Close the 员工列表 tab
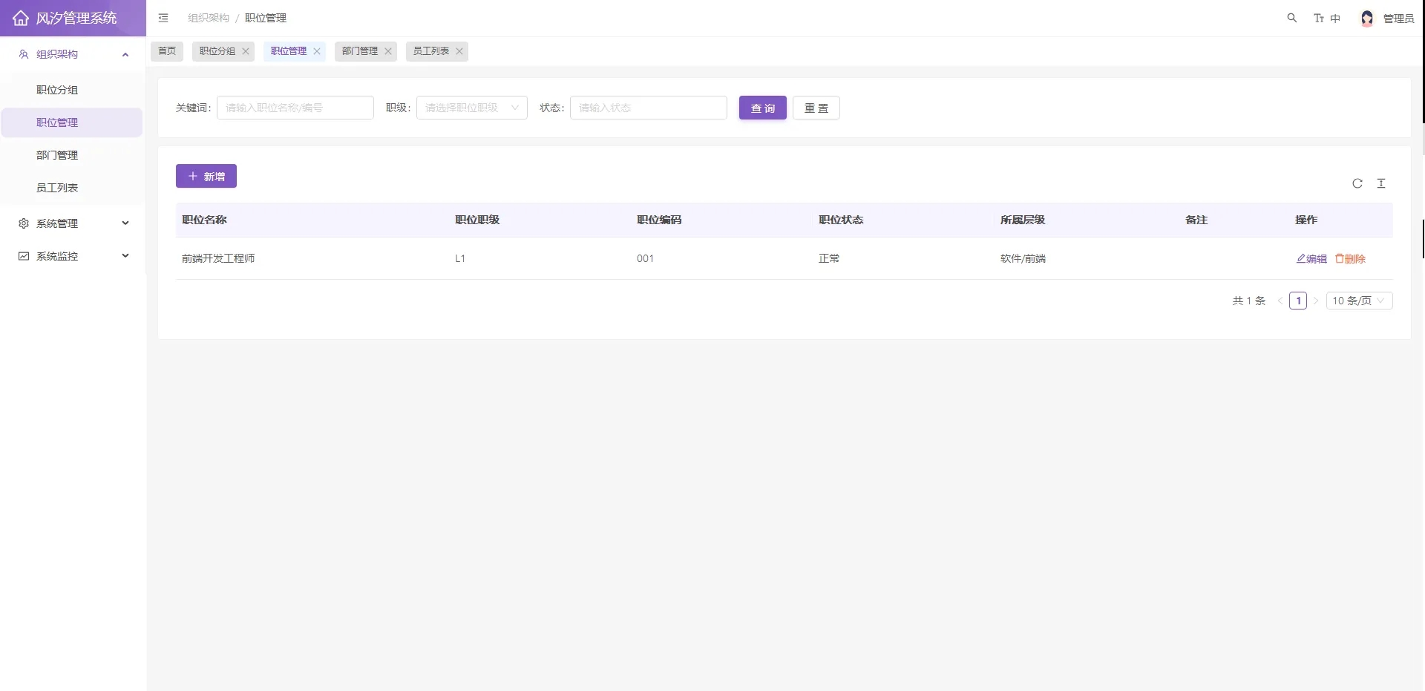The width and height of the screenshot is (1425, 691). click(459, 51)
